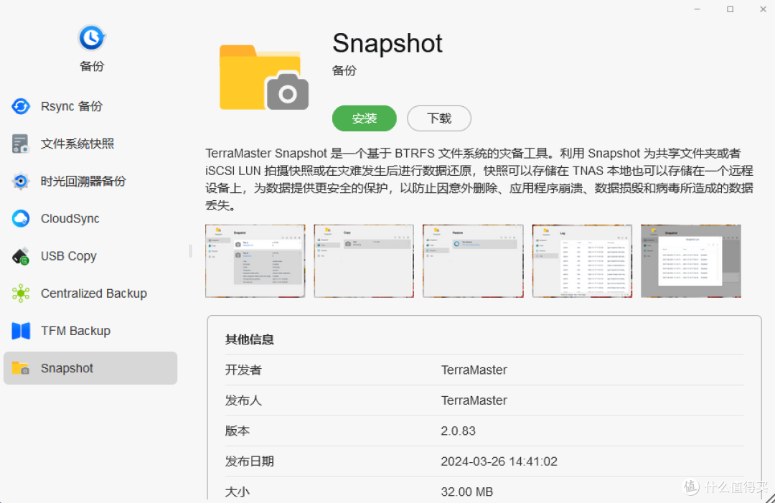Click the 其他信息 section heading

click(x=249, y=339)
